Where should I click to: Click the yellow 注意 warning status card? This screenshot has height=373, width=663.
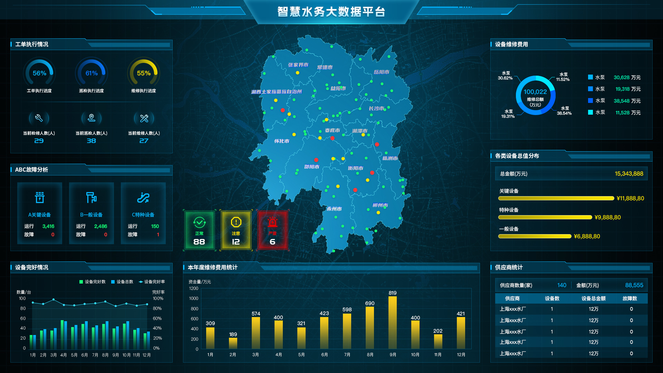click(236, 230)
